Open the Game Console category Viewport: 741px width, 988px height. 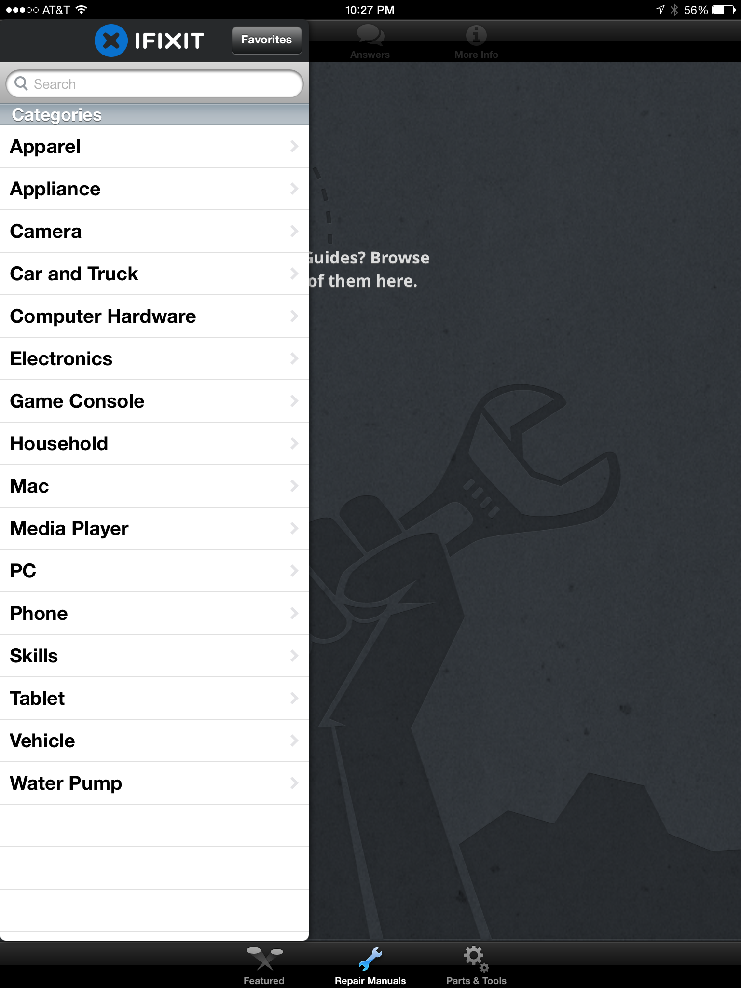pos(154,401)
